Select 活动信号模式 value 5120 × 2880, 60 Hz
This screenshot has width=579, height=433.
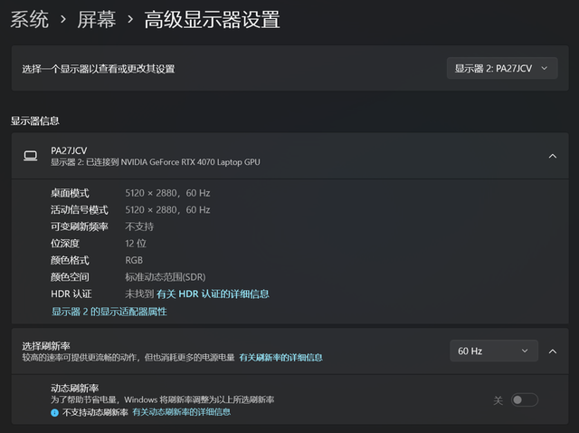[167, 210]
